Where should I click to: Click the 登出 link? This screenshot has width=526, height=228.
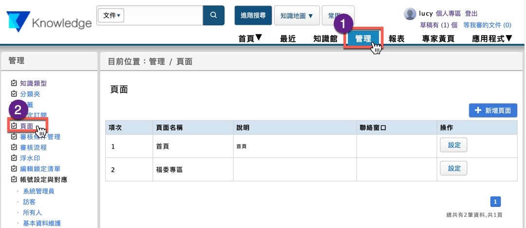pos(471,14)
